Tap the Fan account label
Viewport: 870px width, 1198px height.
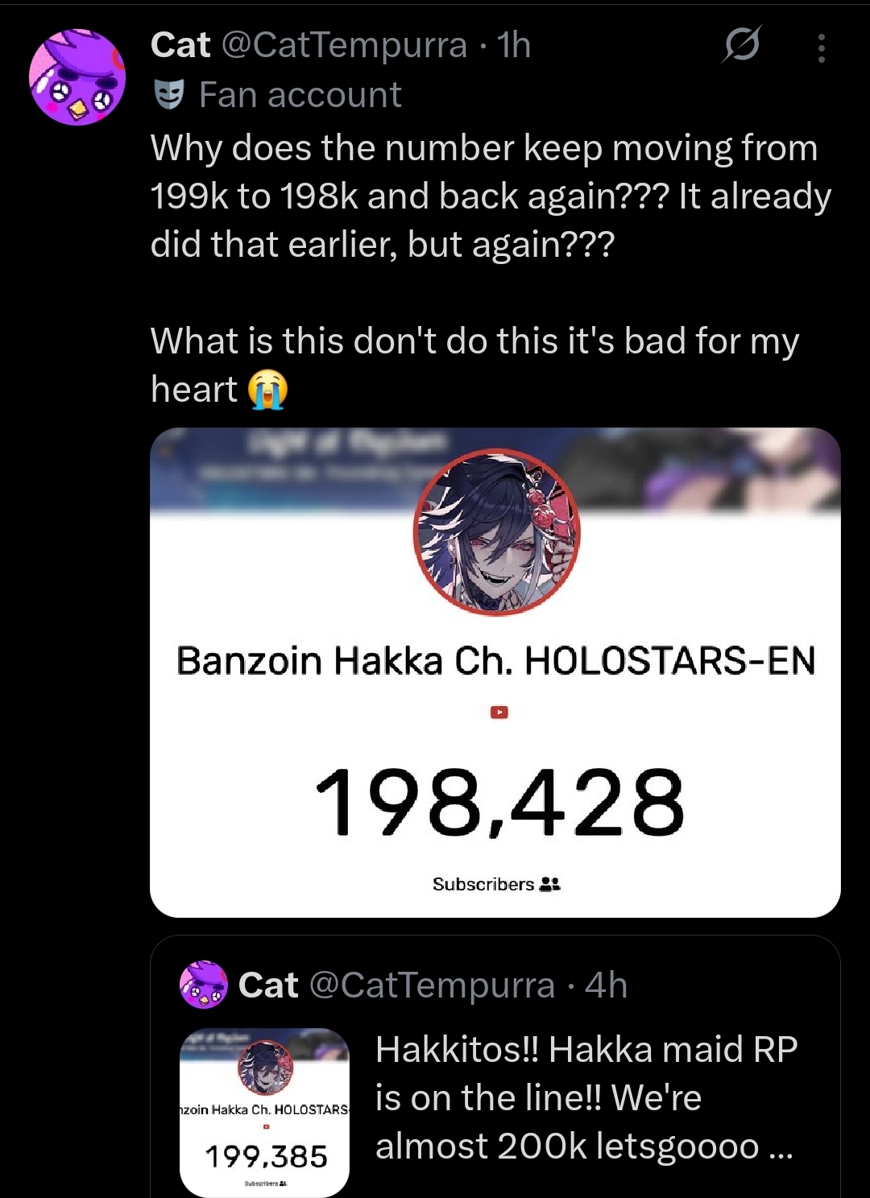click(x=300, y=95)
